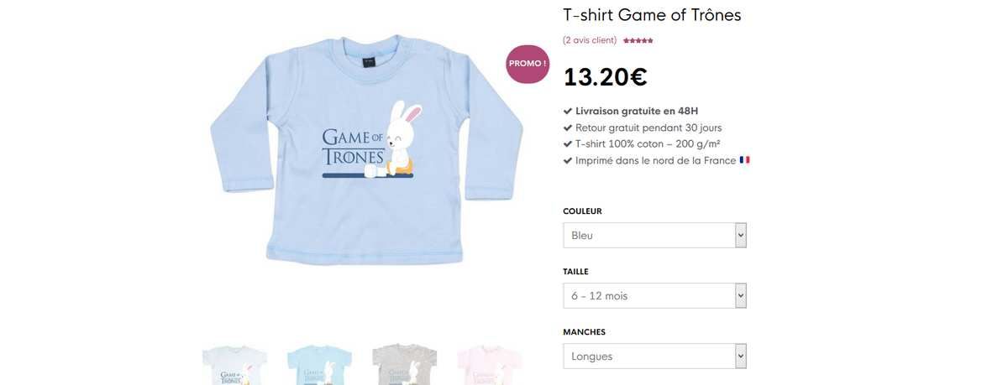Click the main blue long-sleeve product image
The height and width of the screenshot is (385, 1008).
pyautogui.click(x=366, y=149)
